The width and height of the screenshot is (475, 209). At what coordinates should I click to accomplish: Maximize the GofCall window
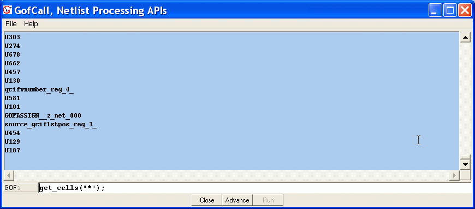[x=450, y=10]
